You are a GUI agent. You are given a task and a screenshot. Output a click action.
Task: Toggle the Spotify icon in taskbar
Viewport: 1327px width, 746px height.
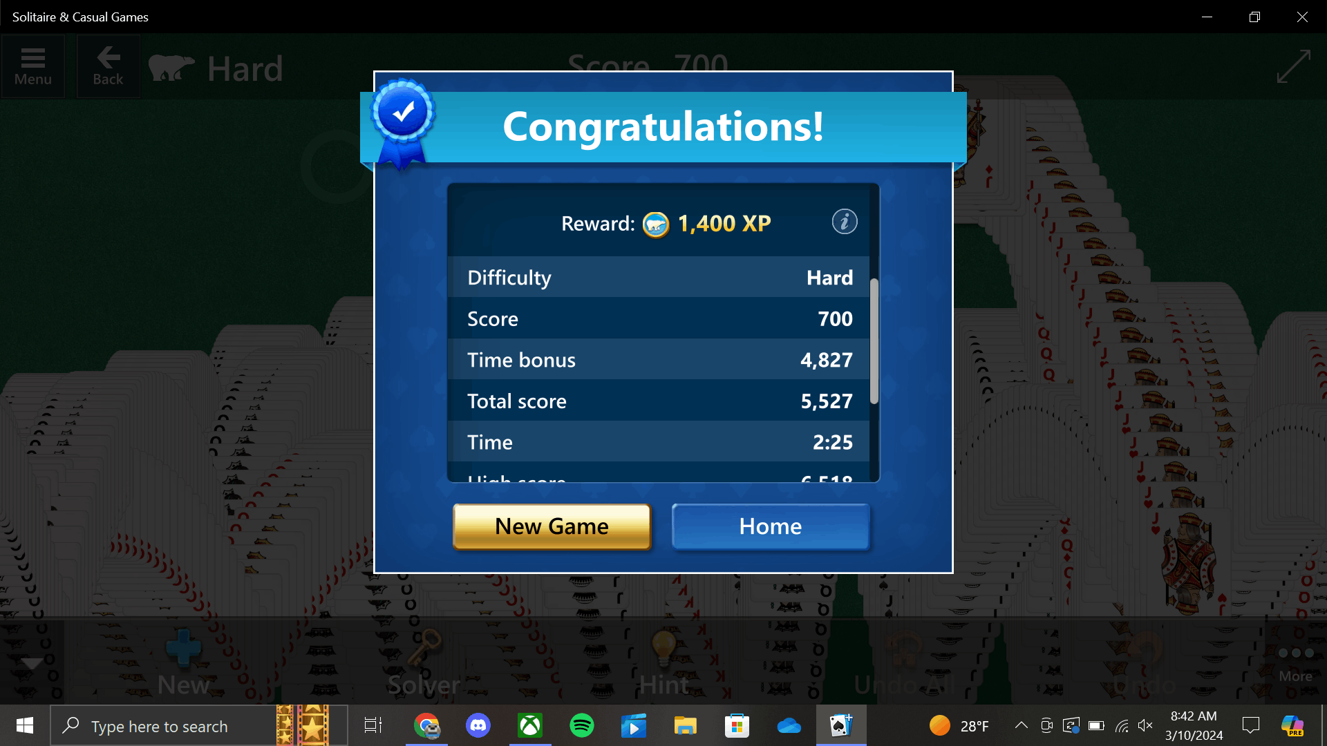point(581,726)
